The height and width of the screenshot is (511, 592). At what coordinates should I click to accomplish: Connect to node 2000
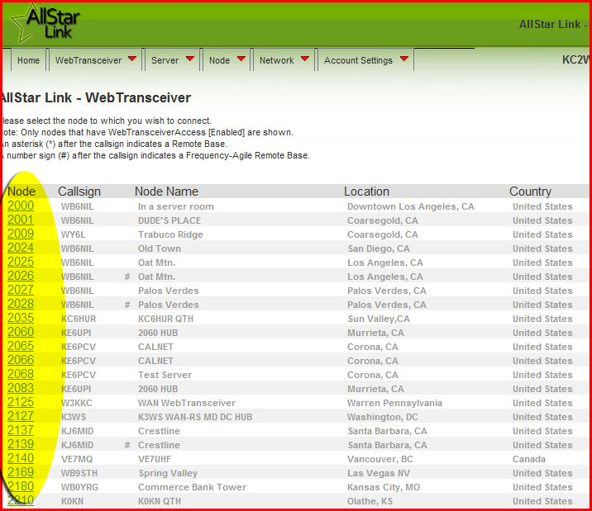tap(21, 206)
